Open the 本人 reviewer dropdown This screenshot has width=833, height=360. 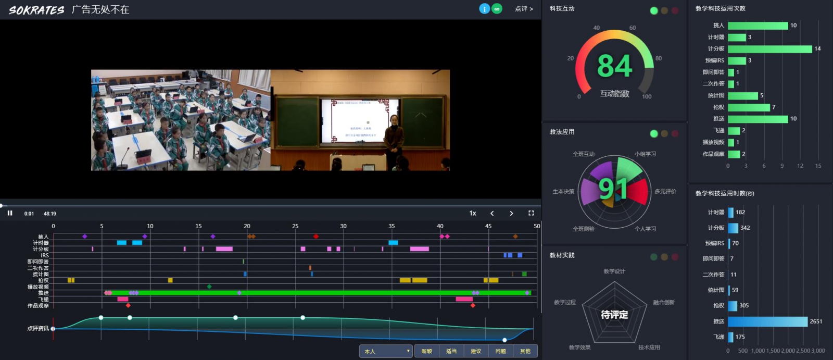386,351
